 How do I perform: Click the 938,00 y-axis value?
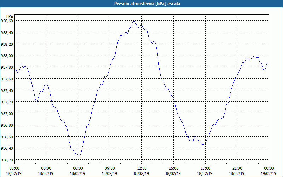click(7, 56)
